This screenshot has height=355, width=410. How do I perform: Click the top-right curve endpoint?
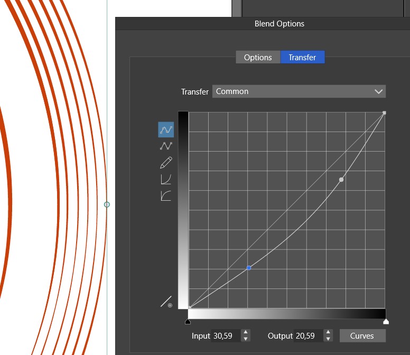coord(384,113)
